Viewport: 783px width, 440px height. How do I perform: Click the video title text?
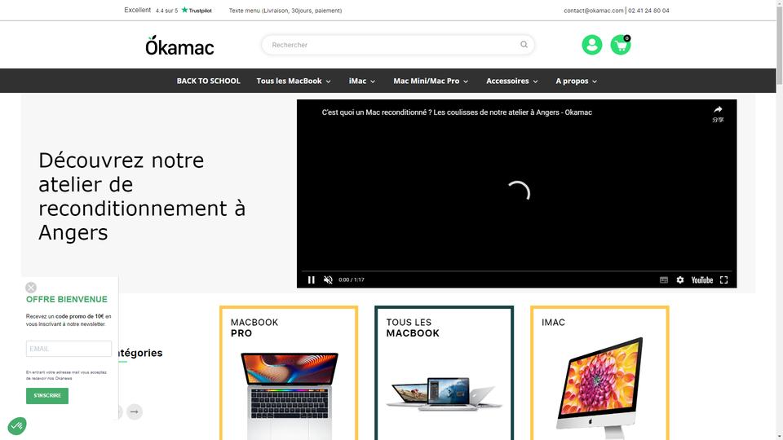pos(457,112)
